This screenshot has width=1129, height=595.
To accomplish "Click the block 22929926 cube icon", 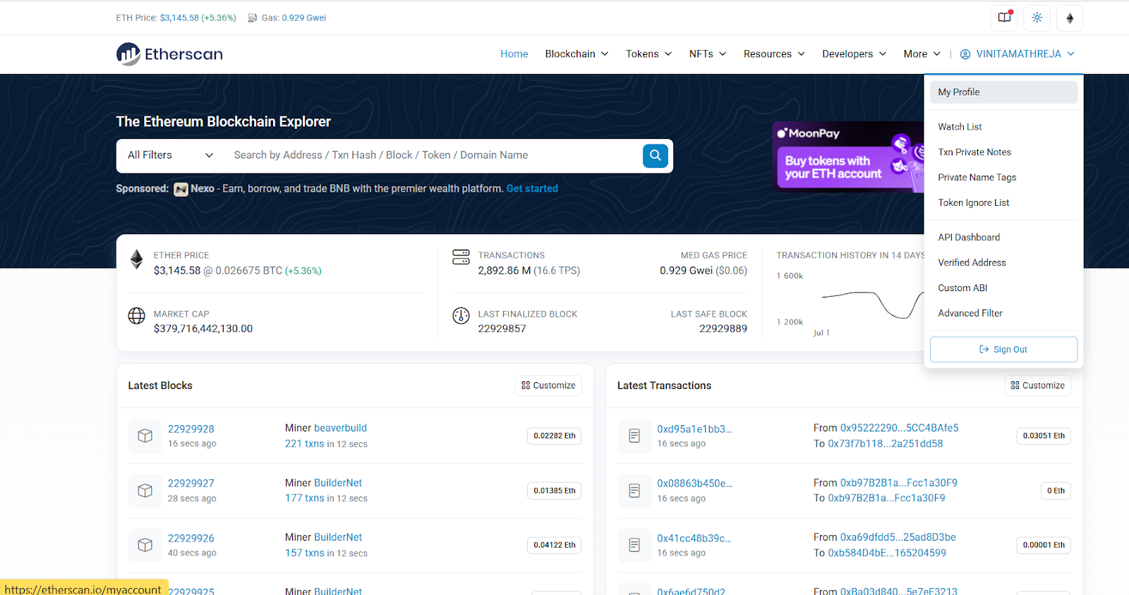I will [x=145, y=545].
